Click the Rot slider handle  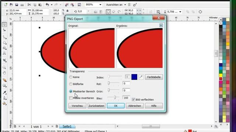coord(108,83)
